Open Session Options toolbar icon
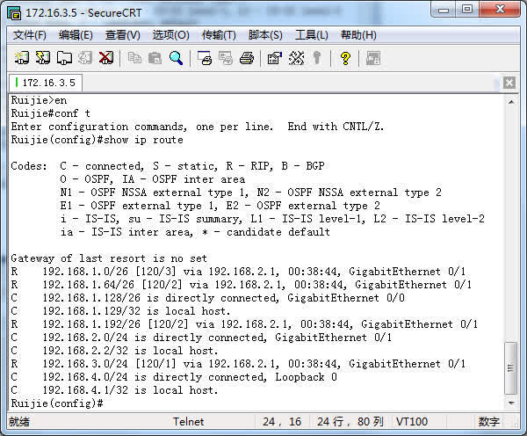 [x=275, y=58]
